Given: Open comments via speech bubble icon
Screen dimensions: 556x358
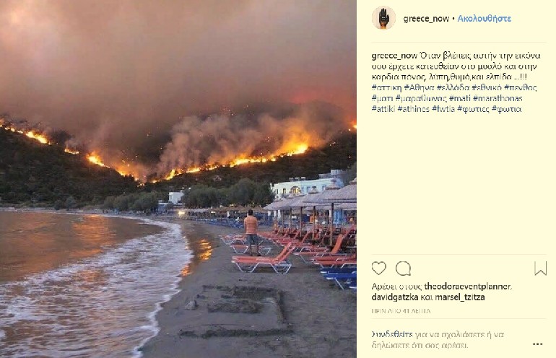Looking at the screenshot, I should pos(403,268).
